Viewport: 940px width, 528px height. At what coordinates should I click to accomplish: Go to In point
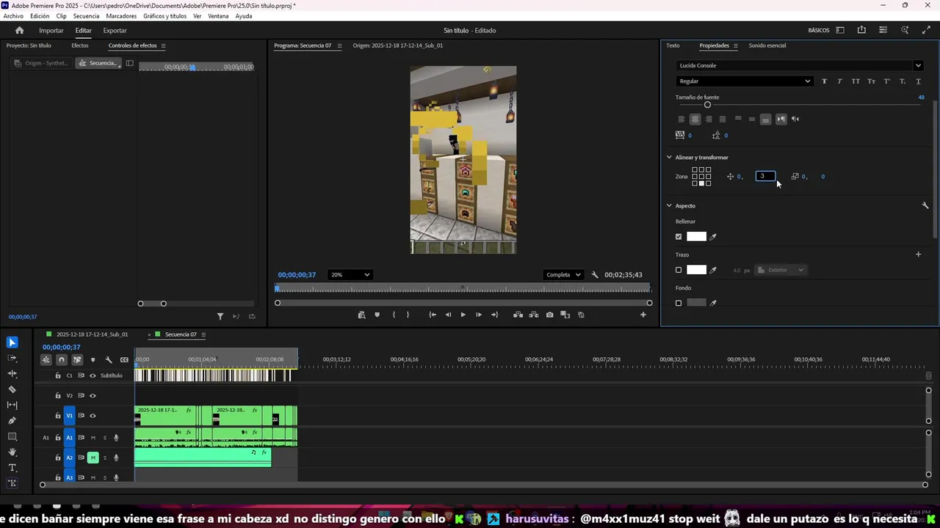(x=433, y=315)
